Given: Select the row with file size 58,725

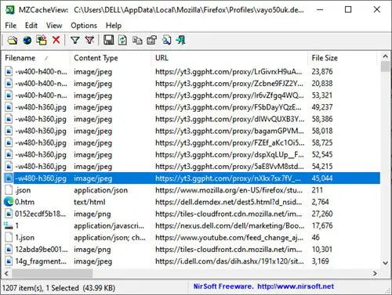Looking at the screenshot, I should [191, 142].
